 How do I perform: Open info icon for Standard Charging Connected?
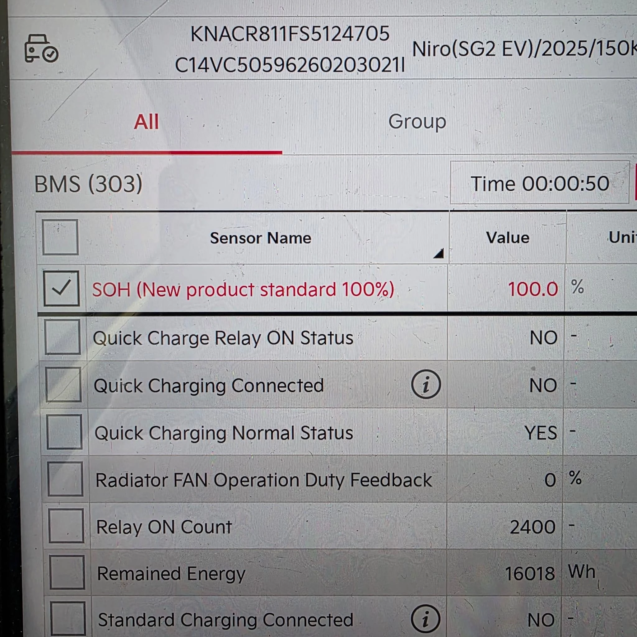(425, 619)
